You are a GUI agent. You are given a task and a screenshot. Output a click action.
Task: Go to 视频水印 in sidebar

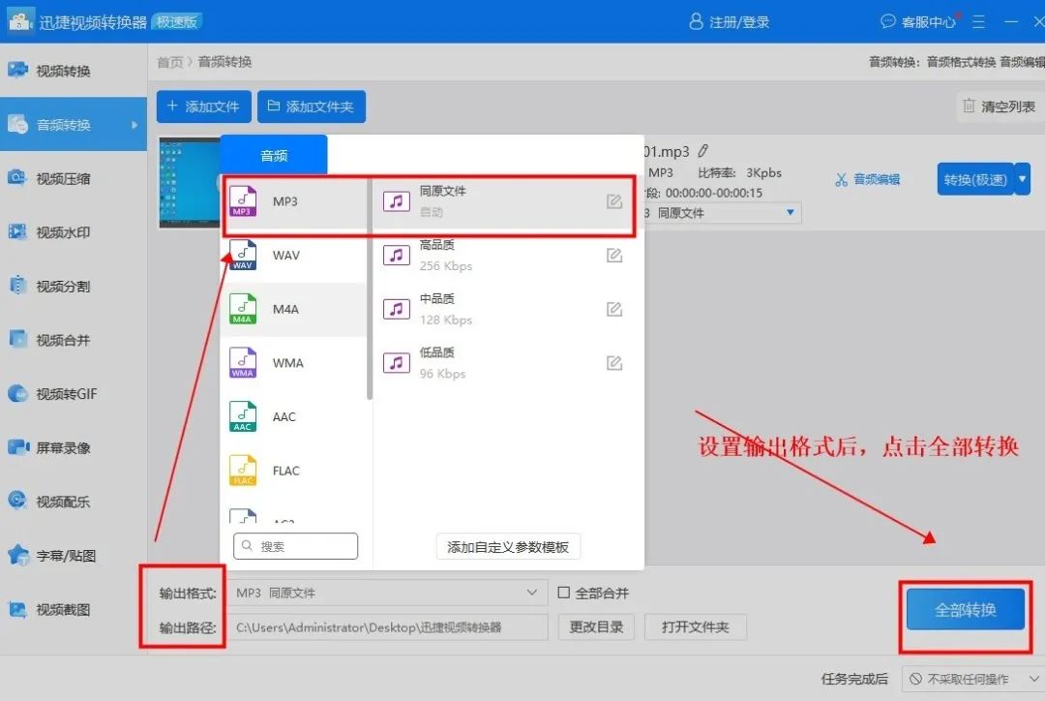[74, 232]
